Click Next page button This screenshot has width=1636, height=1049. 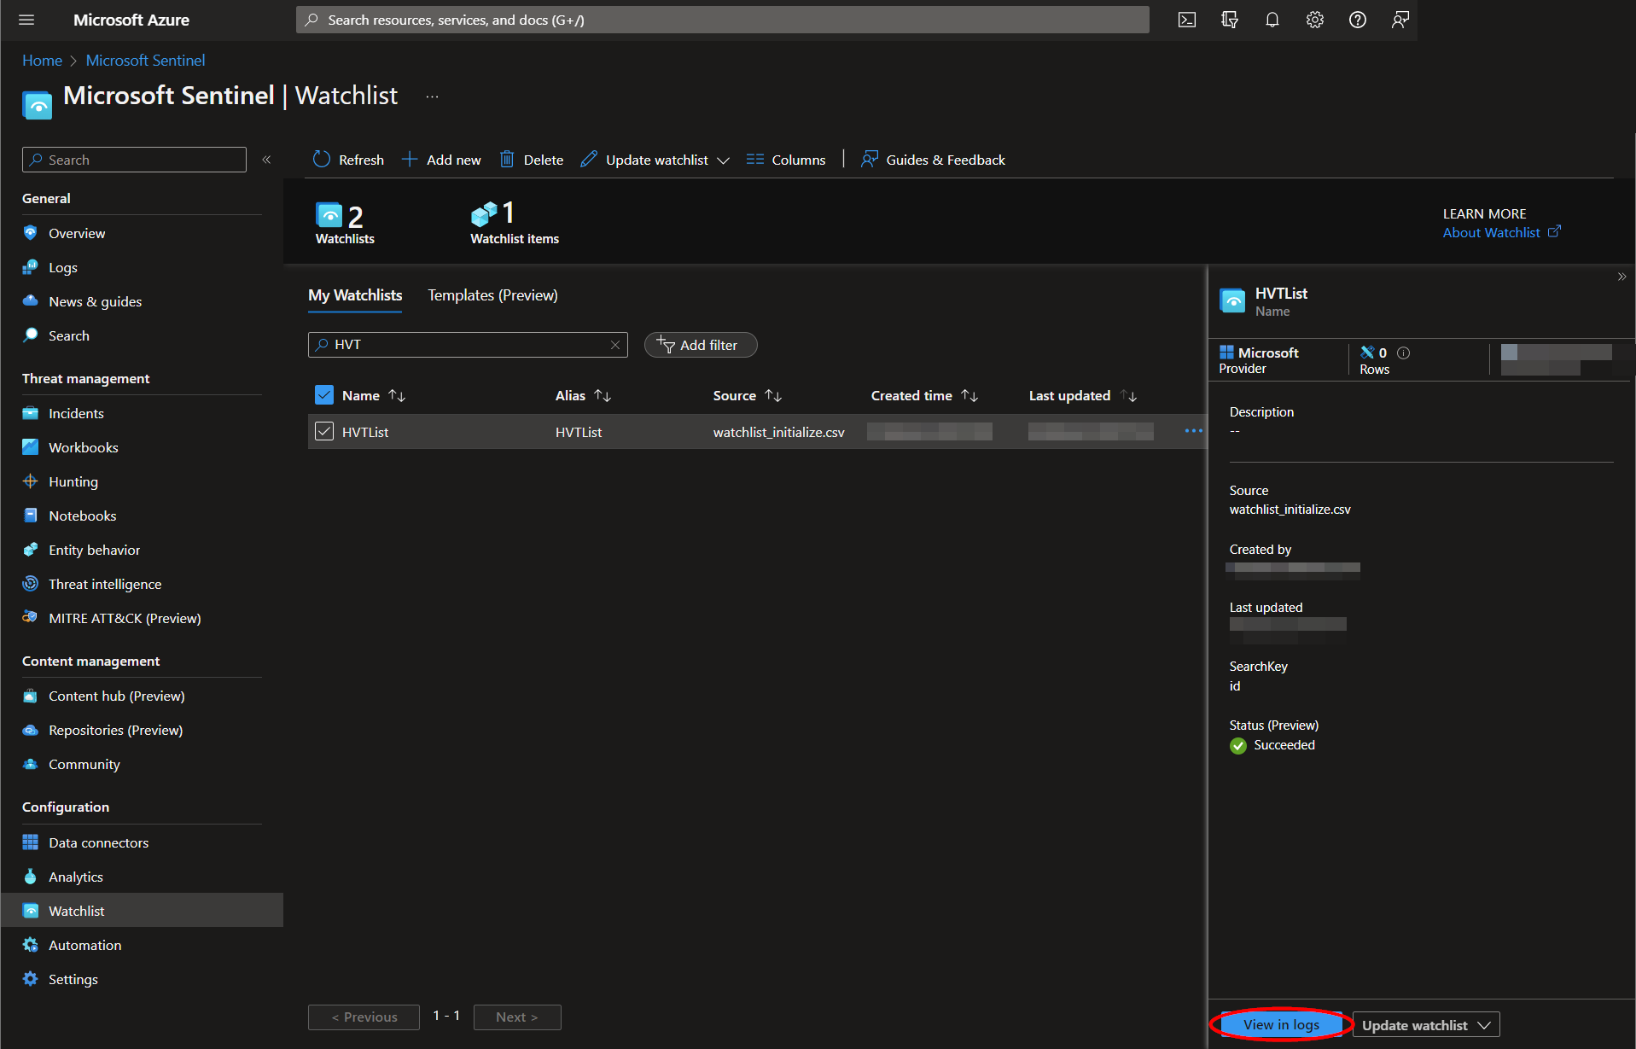pyautogui.click(x=517, y=1017)
